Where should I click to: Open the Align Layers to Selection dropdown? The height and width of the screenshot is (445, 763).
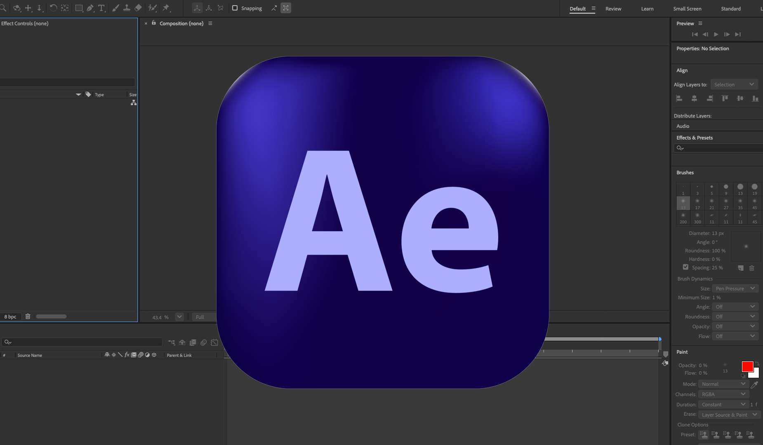click(x=734, y=84)
